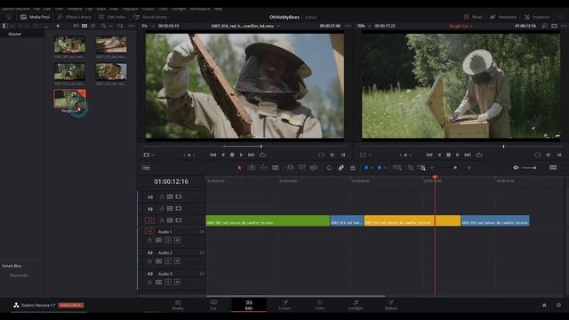
Task: Select the Selection Mode arrow tool
Action: click(x=239, y=168)
